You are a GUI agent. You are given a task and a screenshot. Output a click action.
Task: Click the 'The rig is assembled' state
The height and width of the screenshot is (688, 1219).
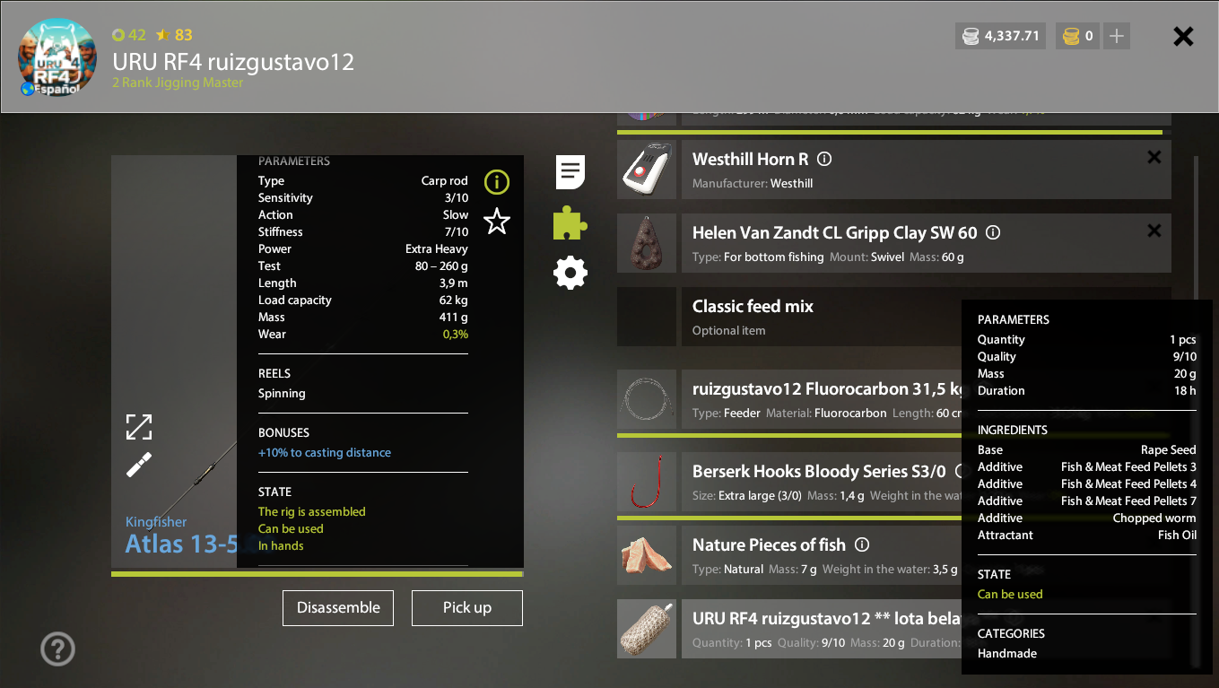311,511
